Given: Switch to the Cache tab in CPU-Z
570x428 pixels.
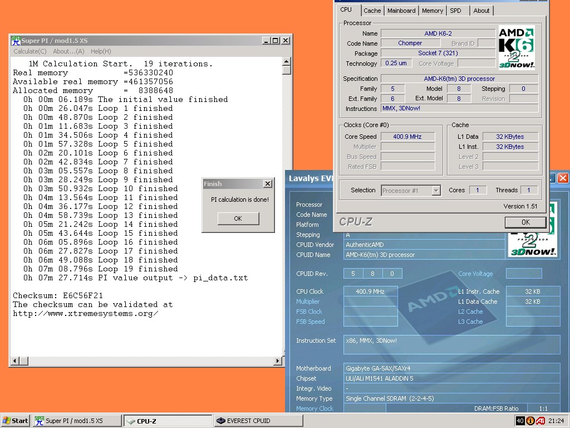Looking at the screenshot, I should click(x=372, y=11).
